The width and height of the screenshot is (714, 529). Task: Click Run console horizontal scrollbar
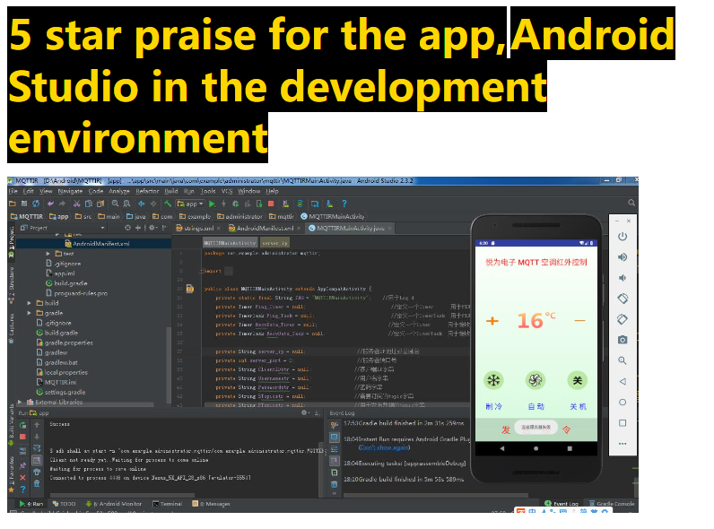pos(122,495)
